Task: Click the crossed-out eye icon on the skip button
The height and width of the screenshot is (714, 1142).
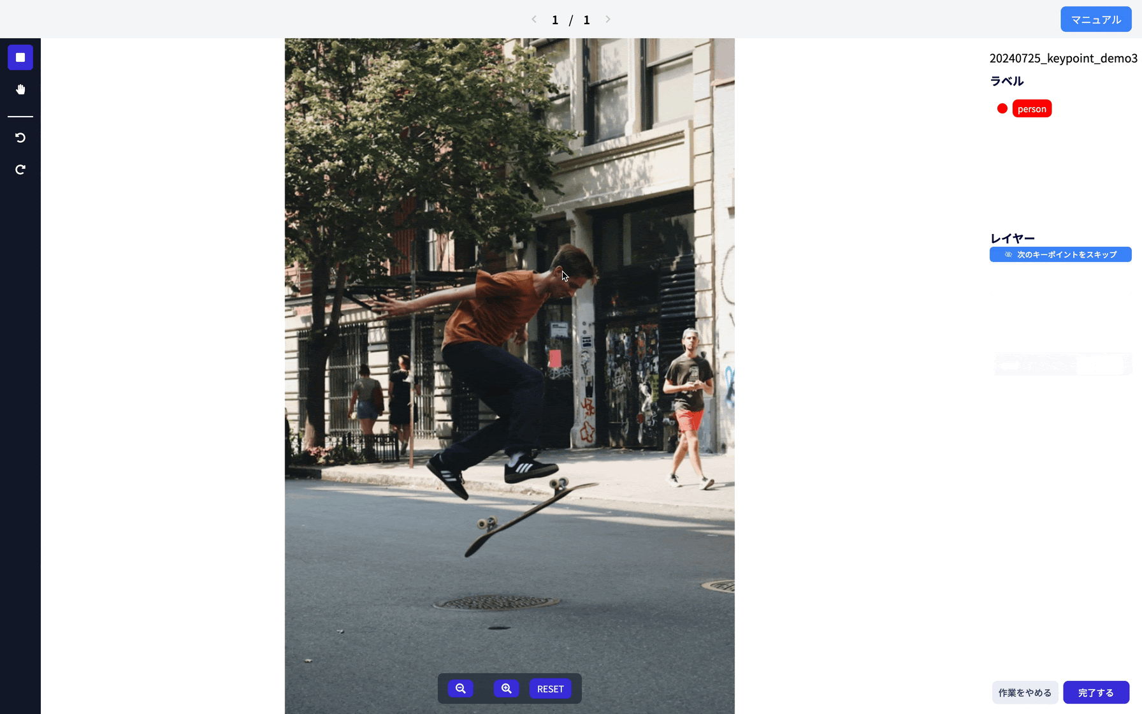Action: (x=1008, y=254)
